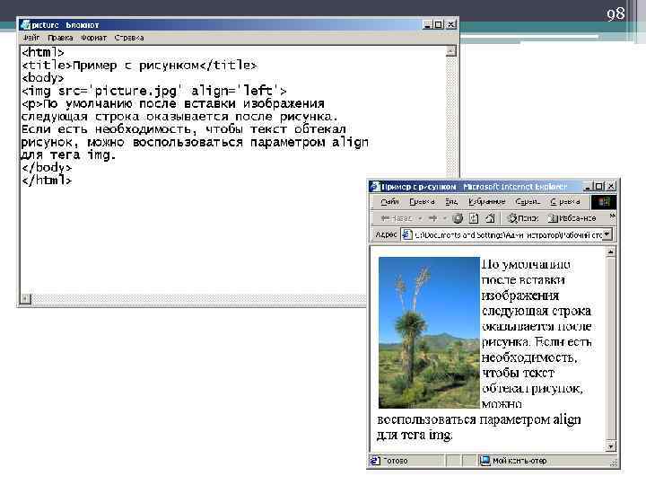
Task: Click the Favorites (Избранное) toolbar button
Action: coord(572,218)
